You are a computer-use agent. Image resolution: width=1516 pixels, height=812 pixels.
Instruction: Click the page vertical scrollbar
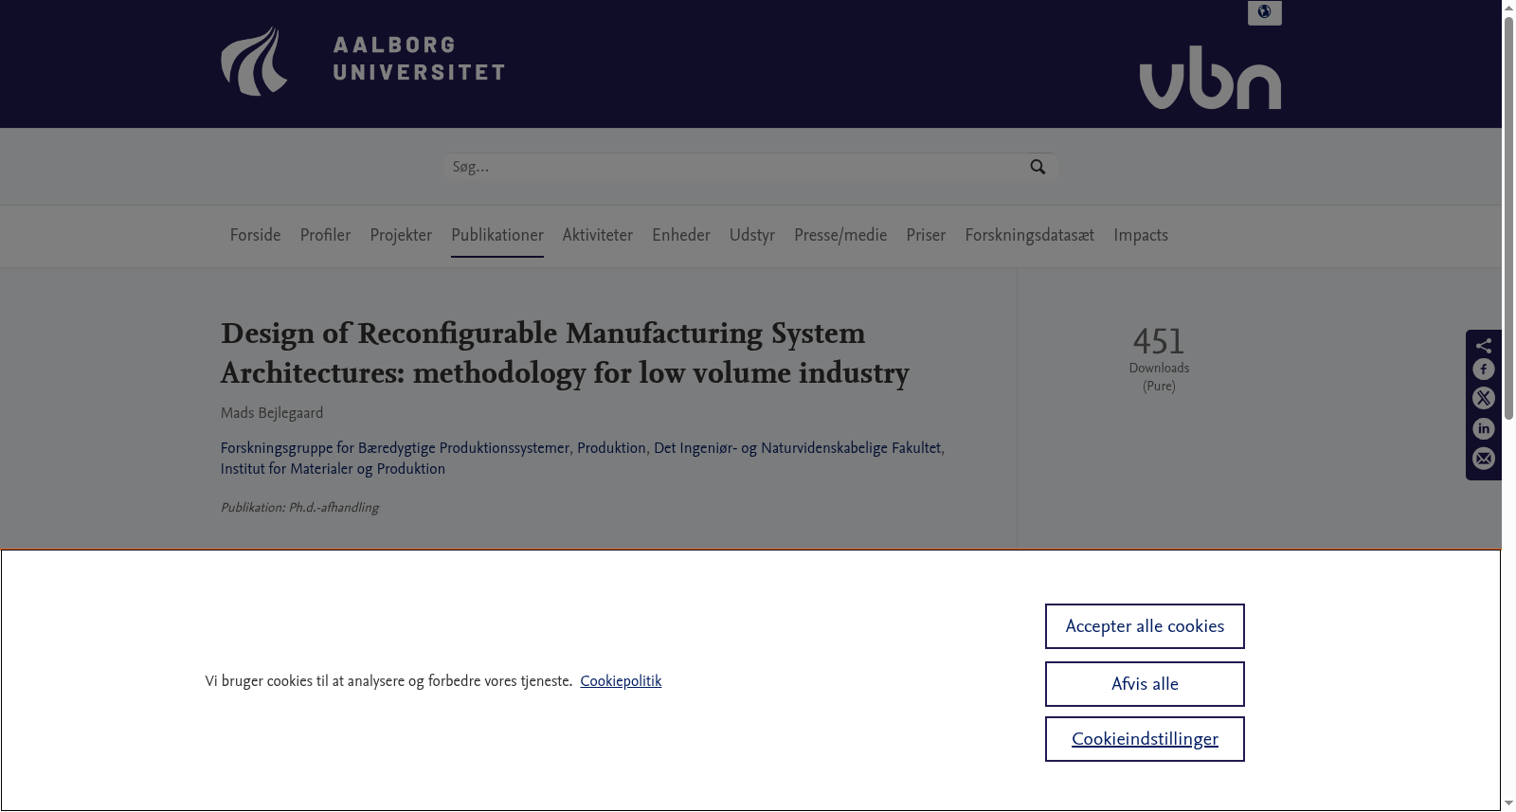point(1508,218)
